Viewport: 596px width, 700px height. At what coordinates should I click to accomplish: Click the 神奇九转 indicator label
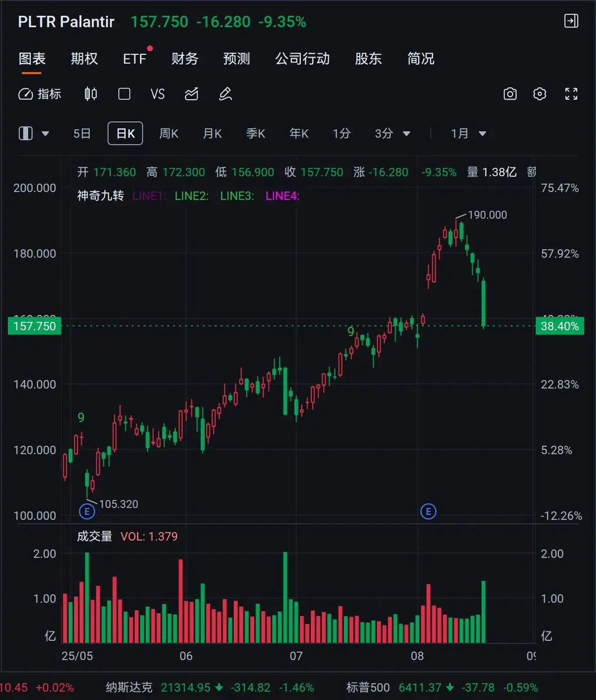click(x=100, y=196)
